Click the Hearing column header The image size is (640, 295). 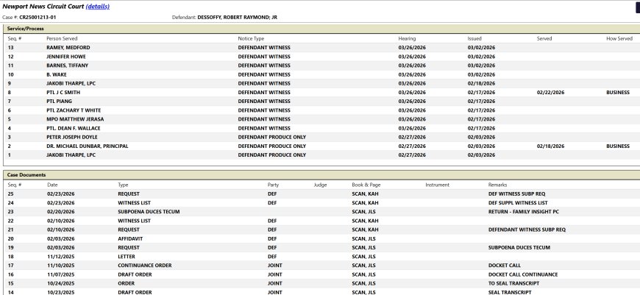point(407,38)
